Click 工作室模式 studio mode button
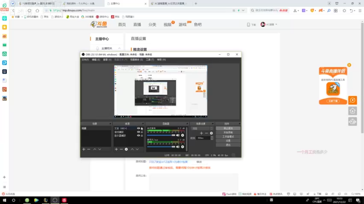This screenshot has width=364, height=204. (228, 137)
